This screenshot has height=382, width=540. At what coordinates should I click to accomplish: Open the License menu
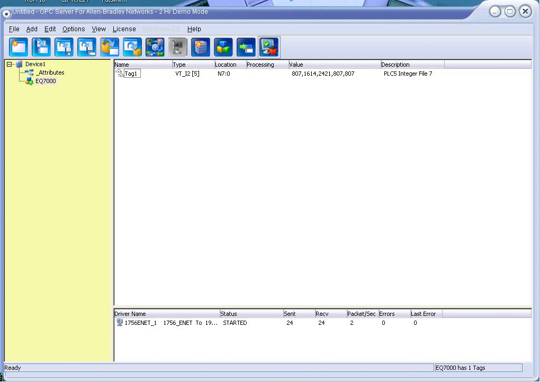tap(124, 29)
